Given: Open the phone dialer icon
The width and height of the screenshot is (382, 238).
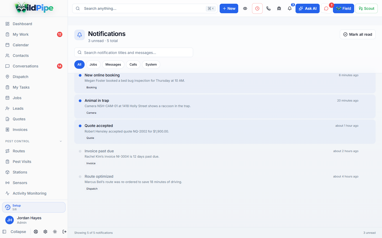Looking at the screenshot, I should click(x=268, y=8).
